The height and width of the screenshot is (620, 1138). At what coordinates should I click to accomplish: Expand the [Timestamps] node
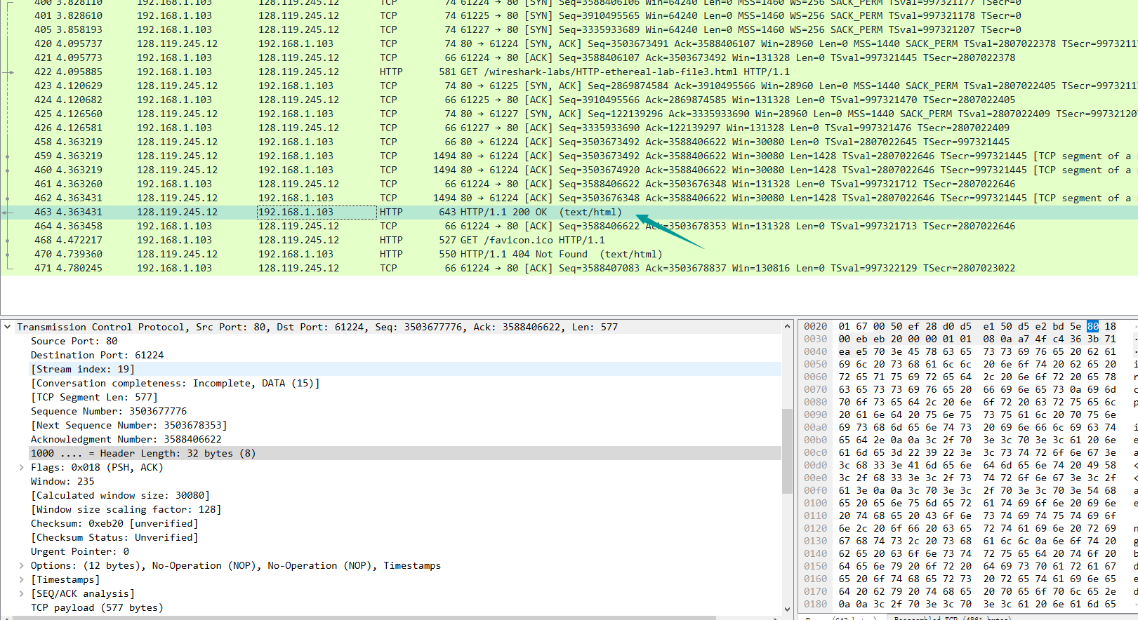[x=21, y=579]
